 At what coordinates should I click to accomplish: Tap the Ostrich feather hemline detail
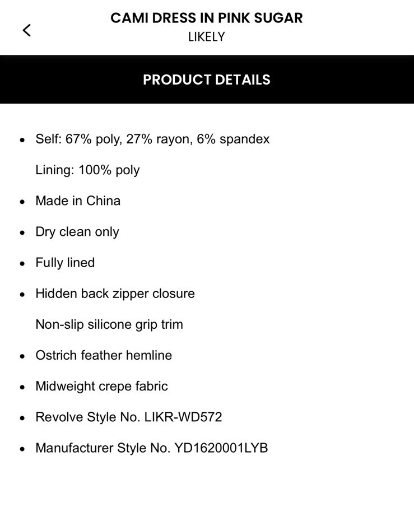click(104, 355)
